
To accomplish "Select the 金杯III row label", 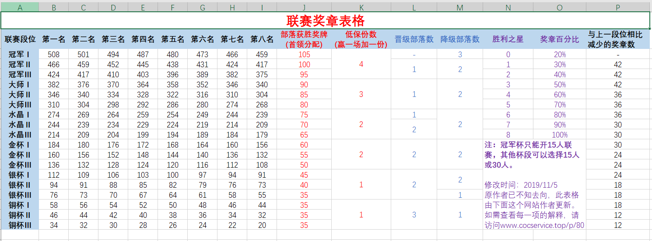I will [20, 165].
